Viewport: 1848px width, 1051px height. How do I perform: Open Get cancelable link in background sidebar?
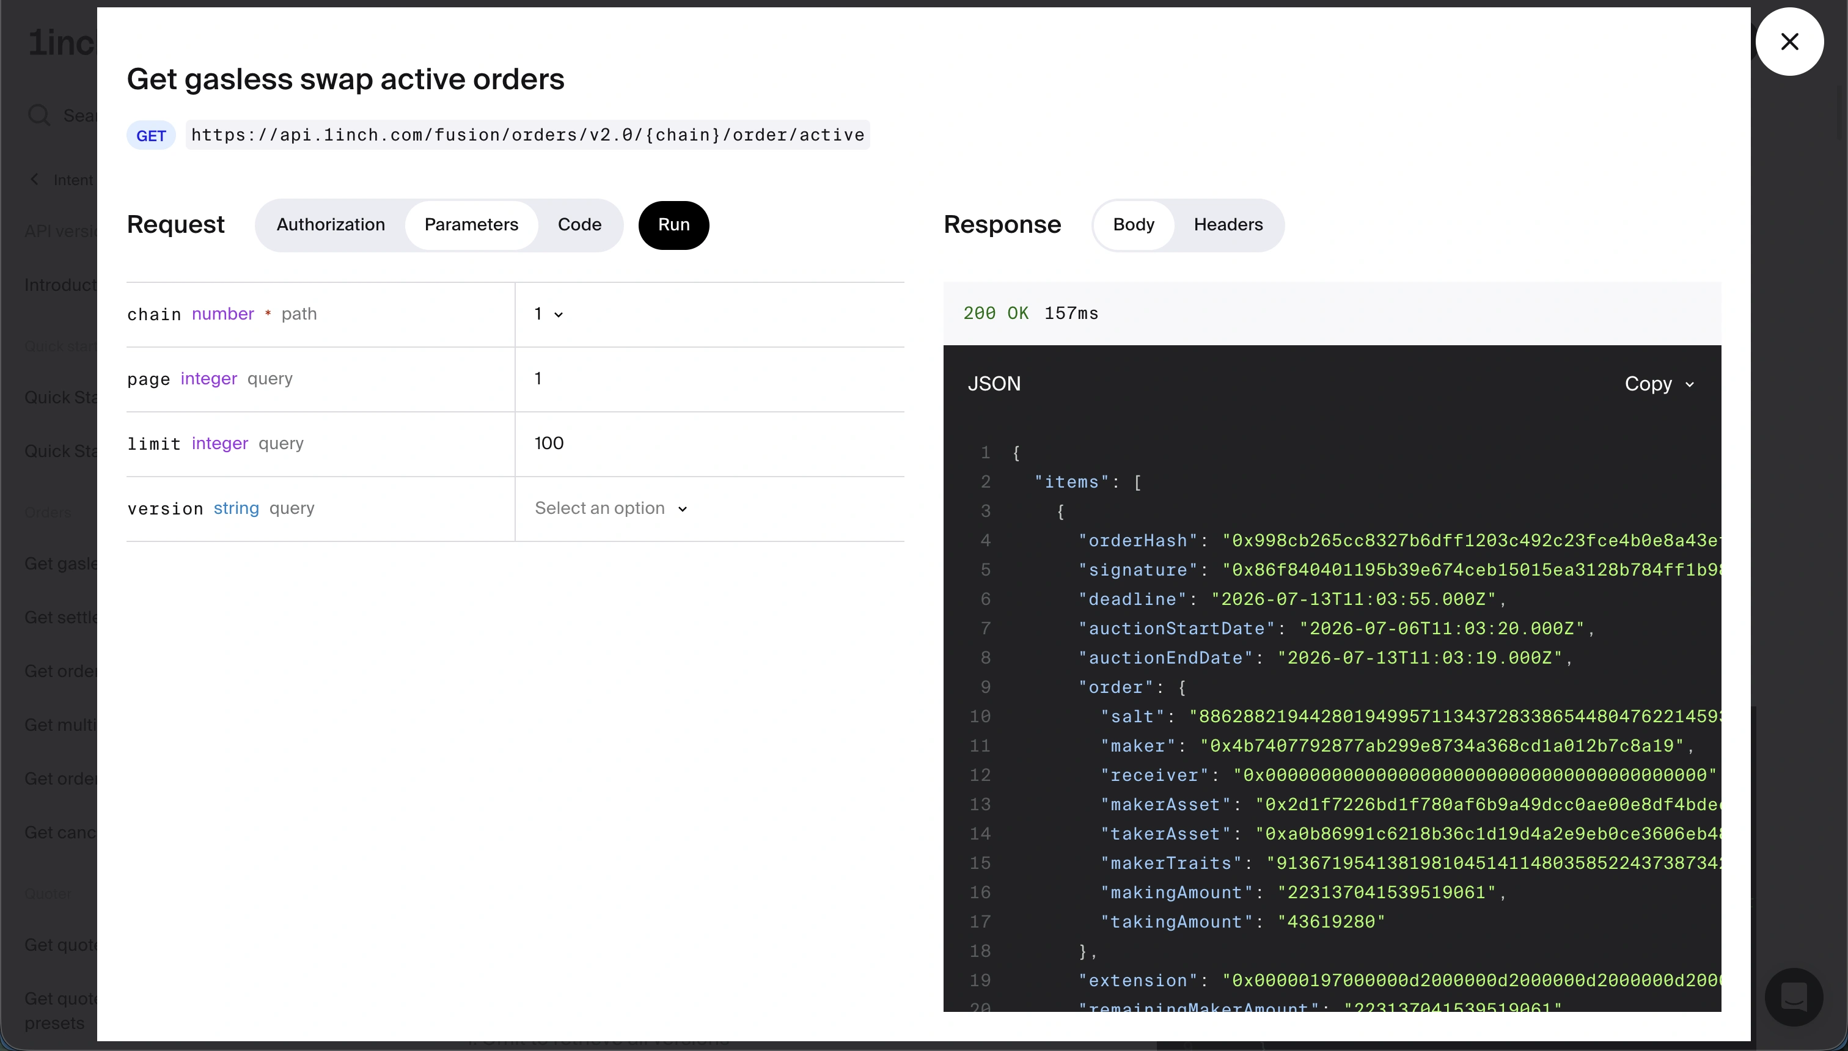[x=61, y=833]
